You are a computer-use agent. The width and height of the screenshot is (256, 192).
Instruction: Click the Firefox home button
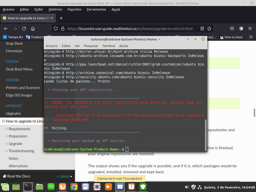[33, 28]
